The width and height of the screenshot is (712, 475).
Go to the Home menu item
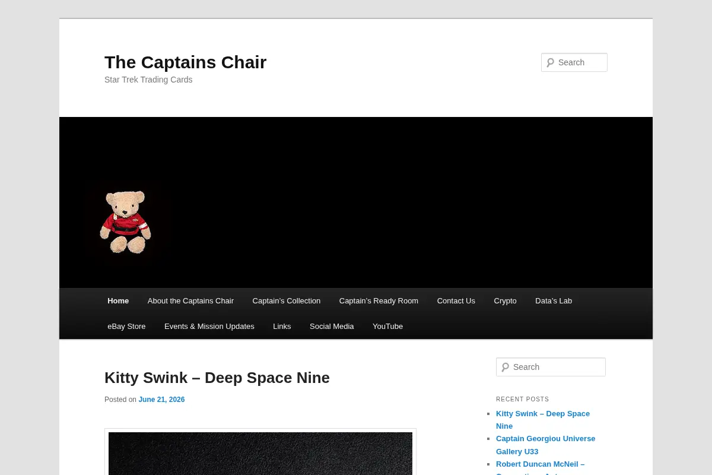tap(118, 301)
